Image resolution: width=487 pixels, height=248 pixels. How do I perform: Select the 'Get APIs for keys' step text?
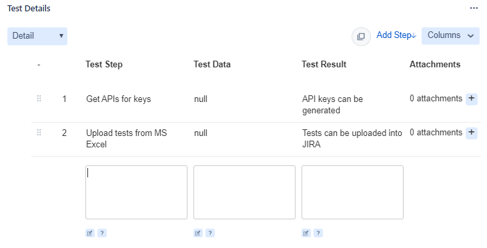click(118, 99)
